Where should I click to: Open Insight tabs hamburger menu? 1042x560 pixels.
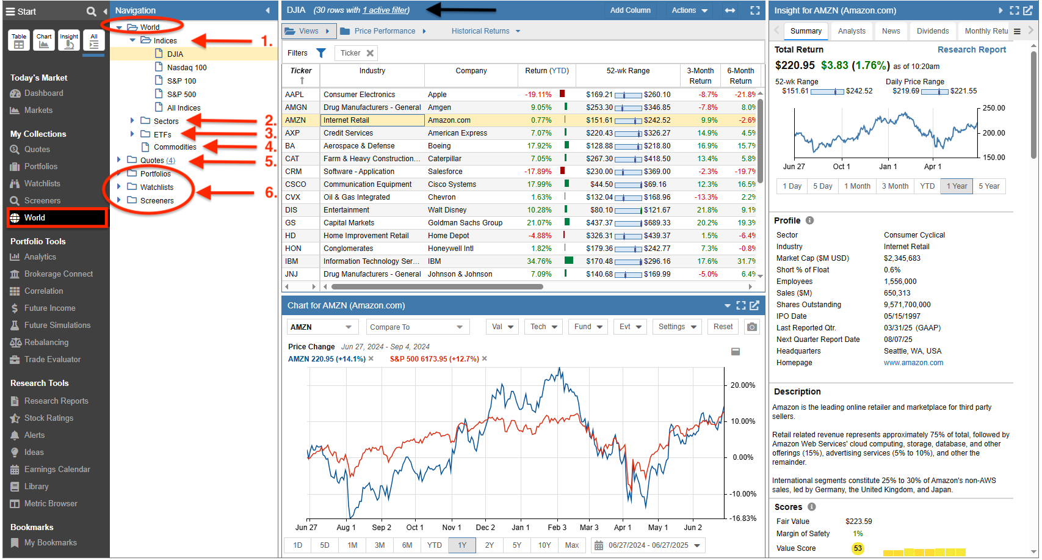tap(1017, 31)
